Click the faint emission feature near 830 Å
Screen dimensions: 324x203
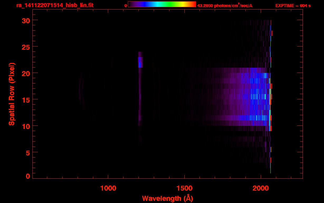point(81,91)
